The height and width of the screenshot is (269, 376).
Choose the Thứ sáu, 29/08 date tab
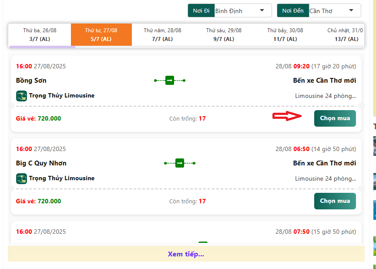pos(224,34)
